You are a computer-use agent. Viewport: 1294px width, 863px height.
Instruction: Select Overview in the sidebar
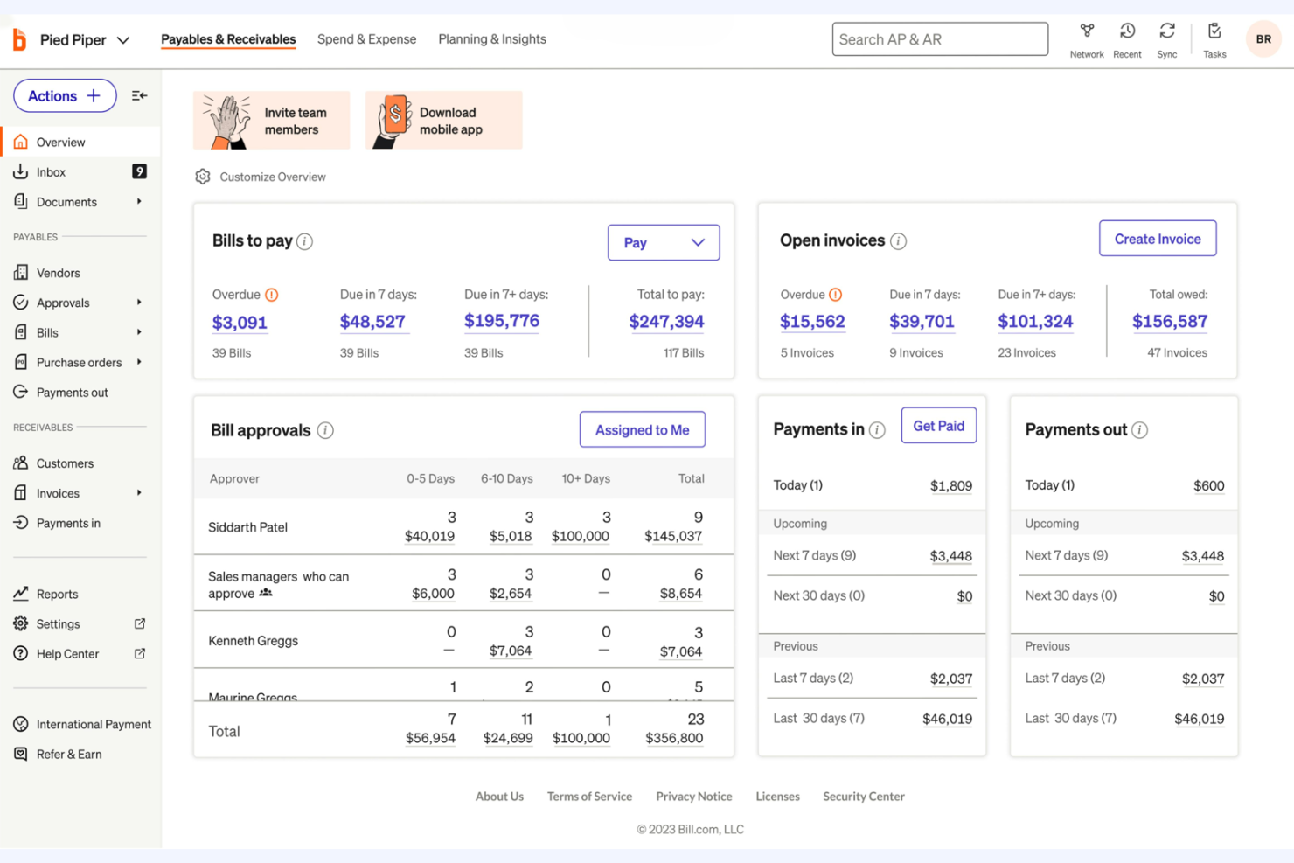[x=80, y=142]
